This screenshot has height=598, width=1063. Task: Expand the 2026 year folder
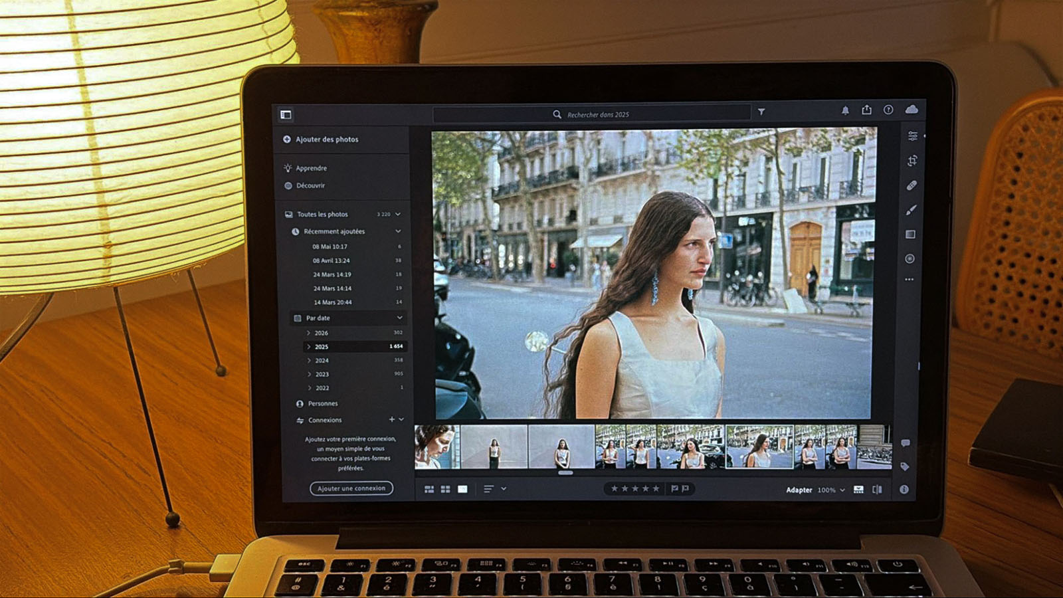tap(308, 333)
